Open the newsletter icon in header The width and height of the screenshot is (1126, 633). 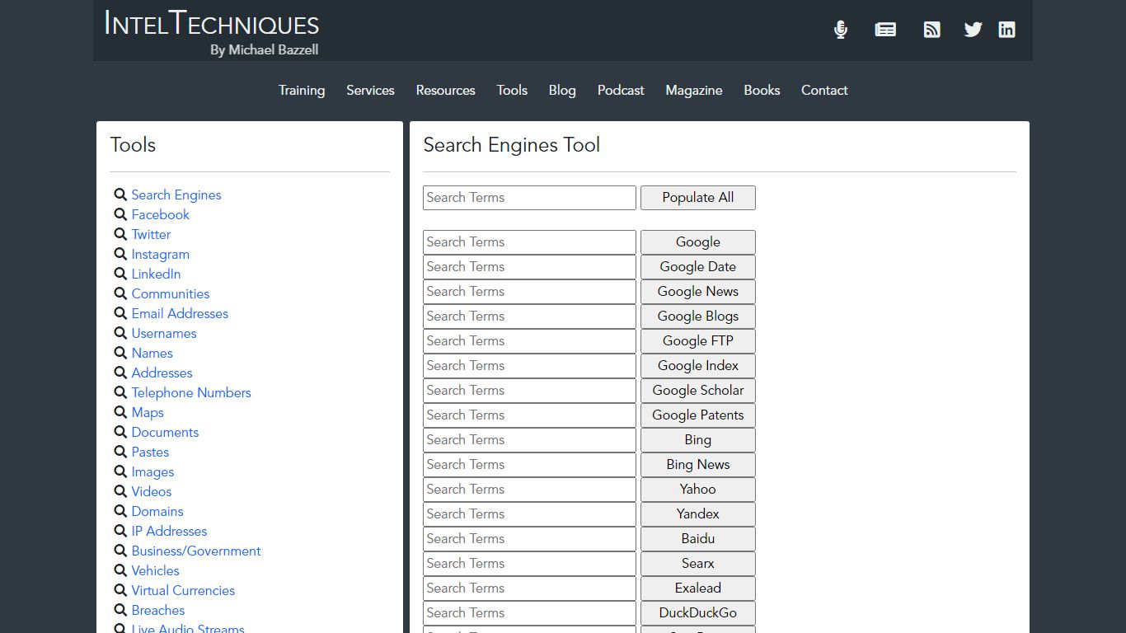pos(885,30)
